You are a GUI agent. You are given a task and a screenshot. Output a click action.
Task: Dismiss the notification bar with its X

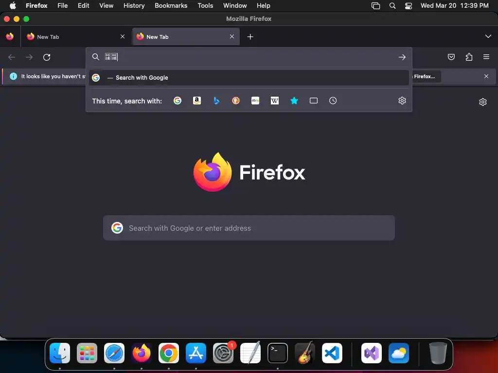point(486,76)
